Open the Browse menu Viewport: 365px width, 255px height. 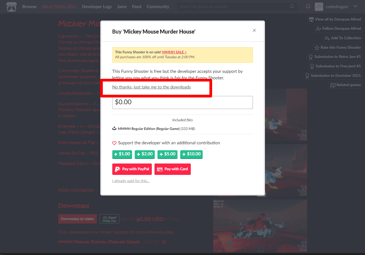[29, 6]
